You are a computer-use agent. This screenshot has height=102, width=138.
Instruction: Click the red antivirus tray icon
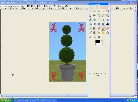(x=130, y=100)
